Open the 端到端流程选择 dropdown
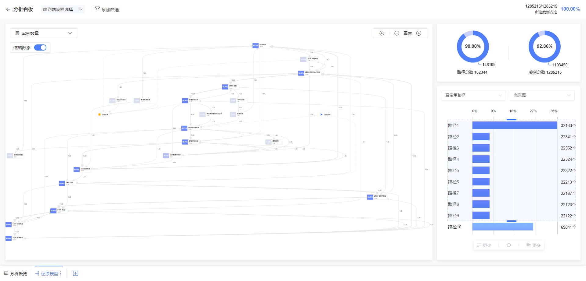This screenshot has height=281, width=586. click(x=63, y=9)
